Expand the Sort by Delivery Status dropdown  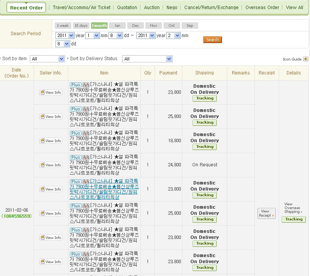click(147, 59)
